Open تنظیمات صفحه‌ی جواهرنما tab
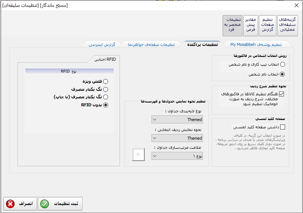The height and width of the screenshot is (213, 303). (x=151, y=44)
